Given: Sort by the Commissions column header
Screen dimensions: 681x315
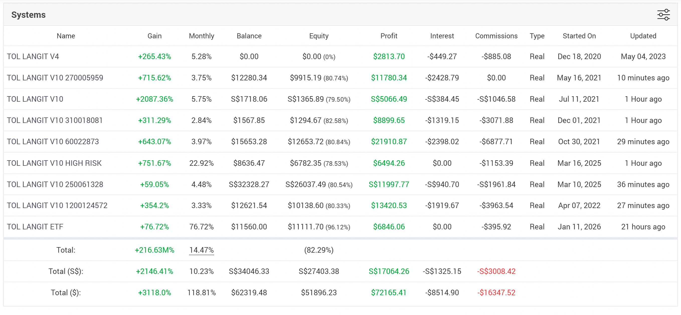Looking at the screenshot, I should coord(496,36).
